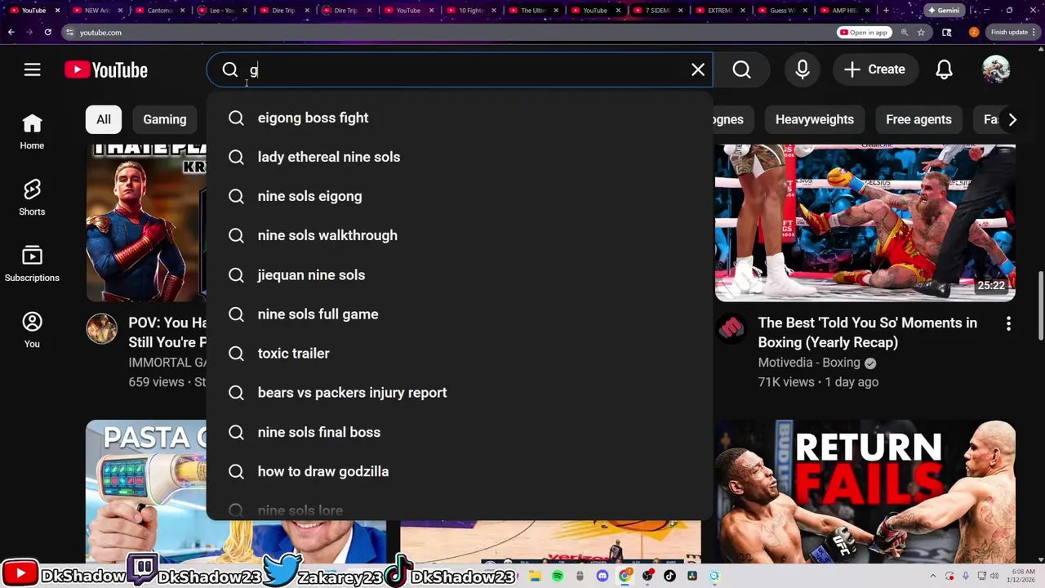Visit the Motivedia - Boxing channel name
The height and width of the screenshot is (588, 1045).
pos(808,363)
